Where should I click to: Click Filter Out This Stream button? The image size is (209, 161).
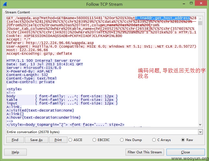pos(145,152)
